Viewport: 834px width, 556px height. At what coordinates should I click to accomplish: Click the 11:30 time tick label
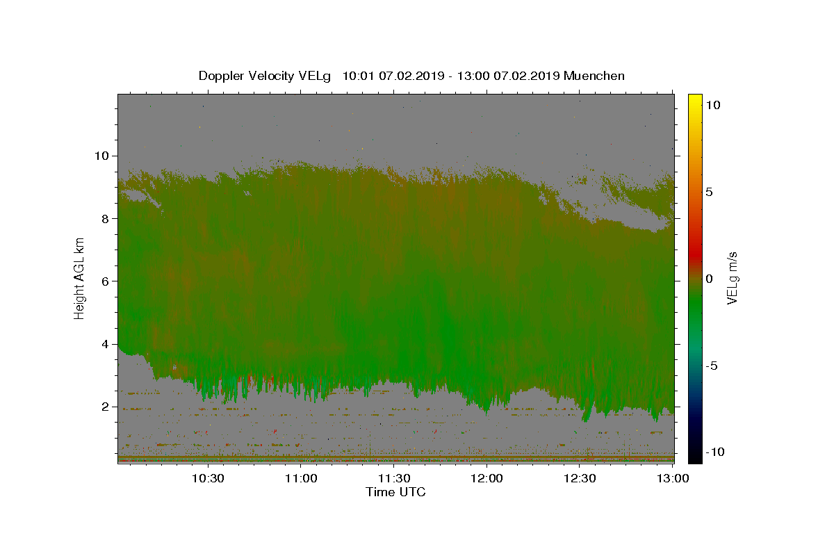pos(394,479)
